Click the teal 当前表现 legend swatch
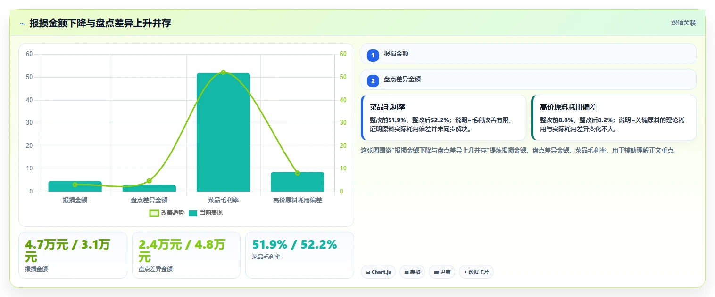Image resolution: width=715 pixels, height=297 pixels. (192, 213)
